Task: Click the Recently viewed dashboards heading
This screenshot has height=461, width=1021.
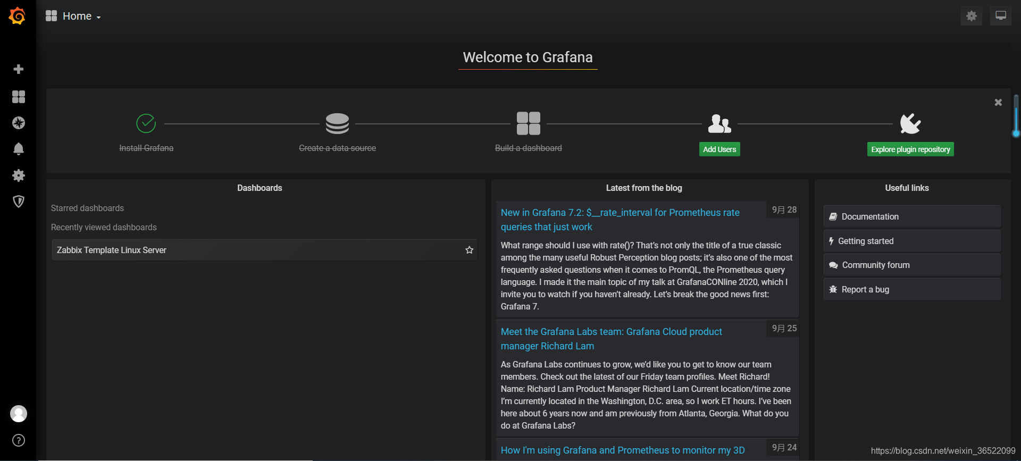Action: pyautogui.click(x=104, y=227)
